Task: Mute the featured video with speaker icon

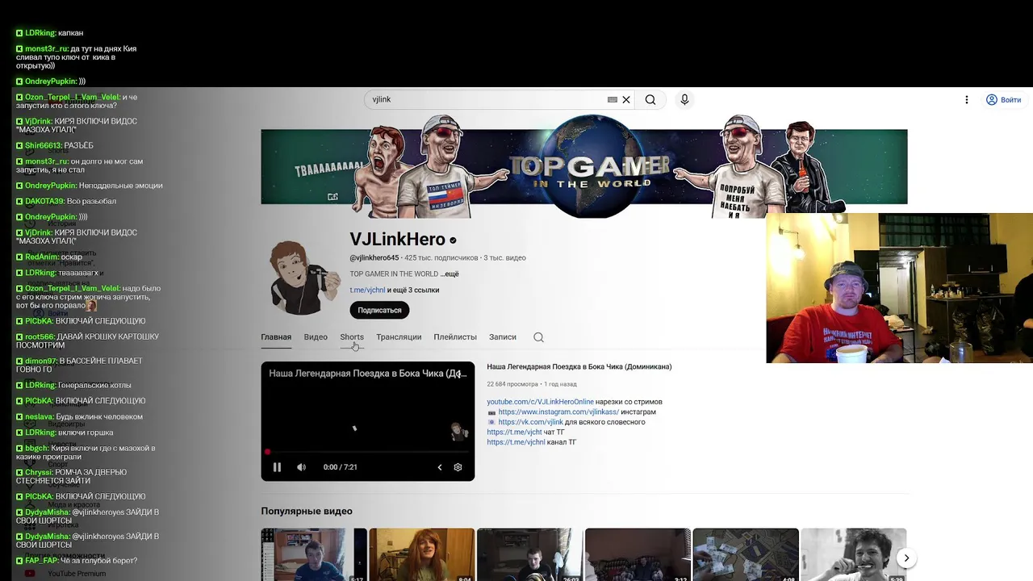Action: point(301,467)
